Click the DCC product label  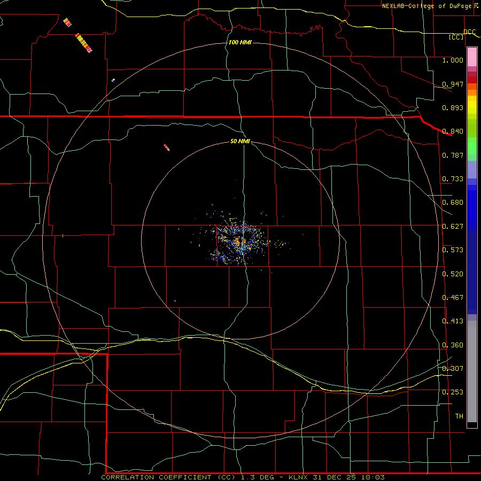pyautogui.click(x=470, y=32)
